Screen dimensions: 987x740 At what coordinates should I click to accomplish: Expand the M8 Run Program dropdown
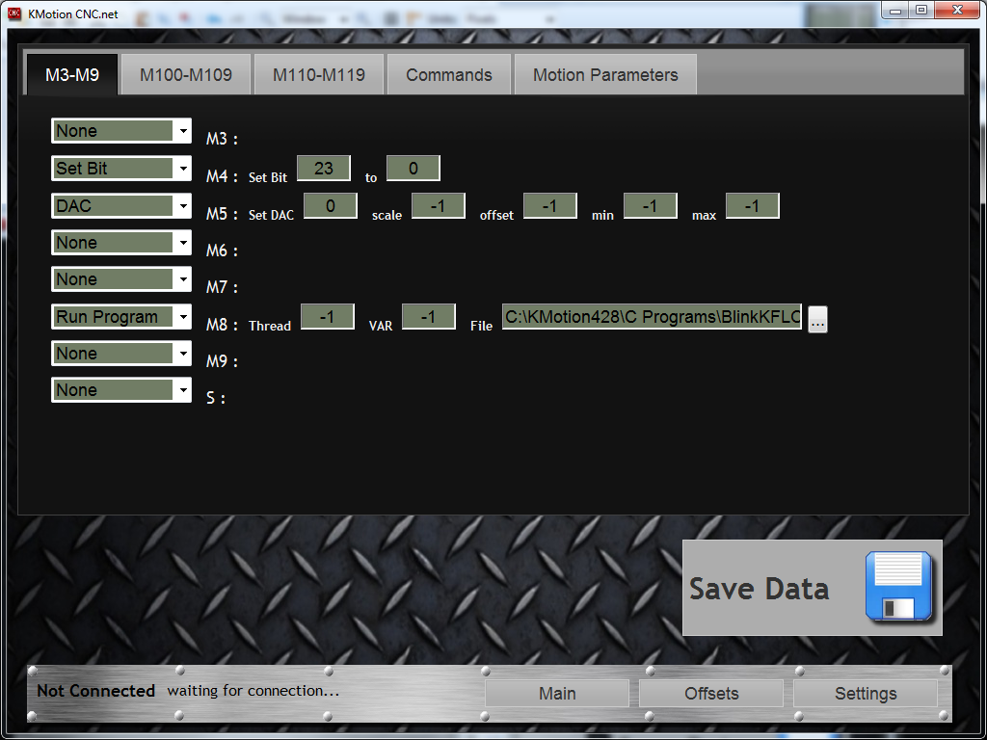coord(182,317)
